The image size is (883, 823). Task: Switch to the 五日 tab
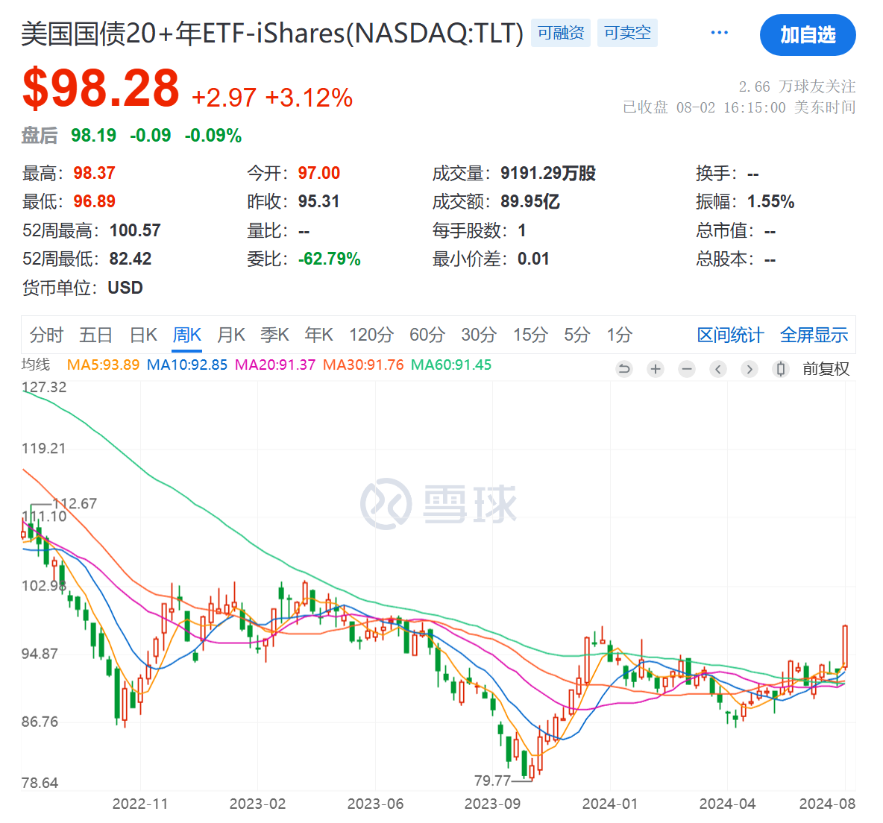click(95, 335)
